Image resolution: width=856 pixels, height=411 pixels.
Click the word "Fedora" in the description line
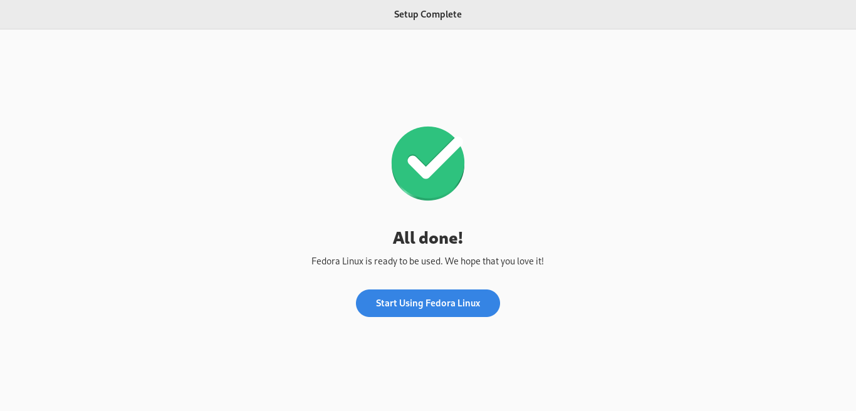coord(325,261)
